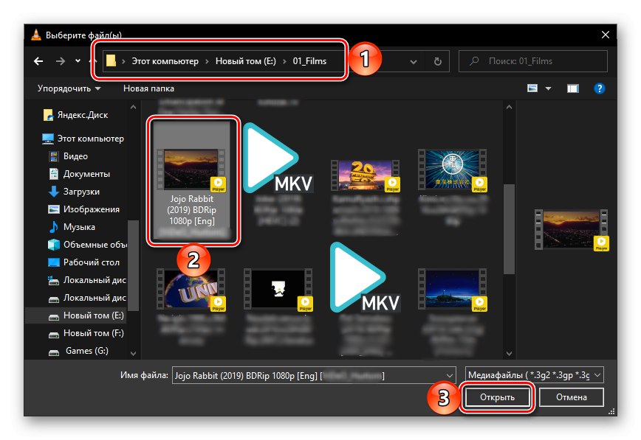Screen dimensions: 641x440
Task: Click the file list scroll up arrow
Action: tap(509, 108)
